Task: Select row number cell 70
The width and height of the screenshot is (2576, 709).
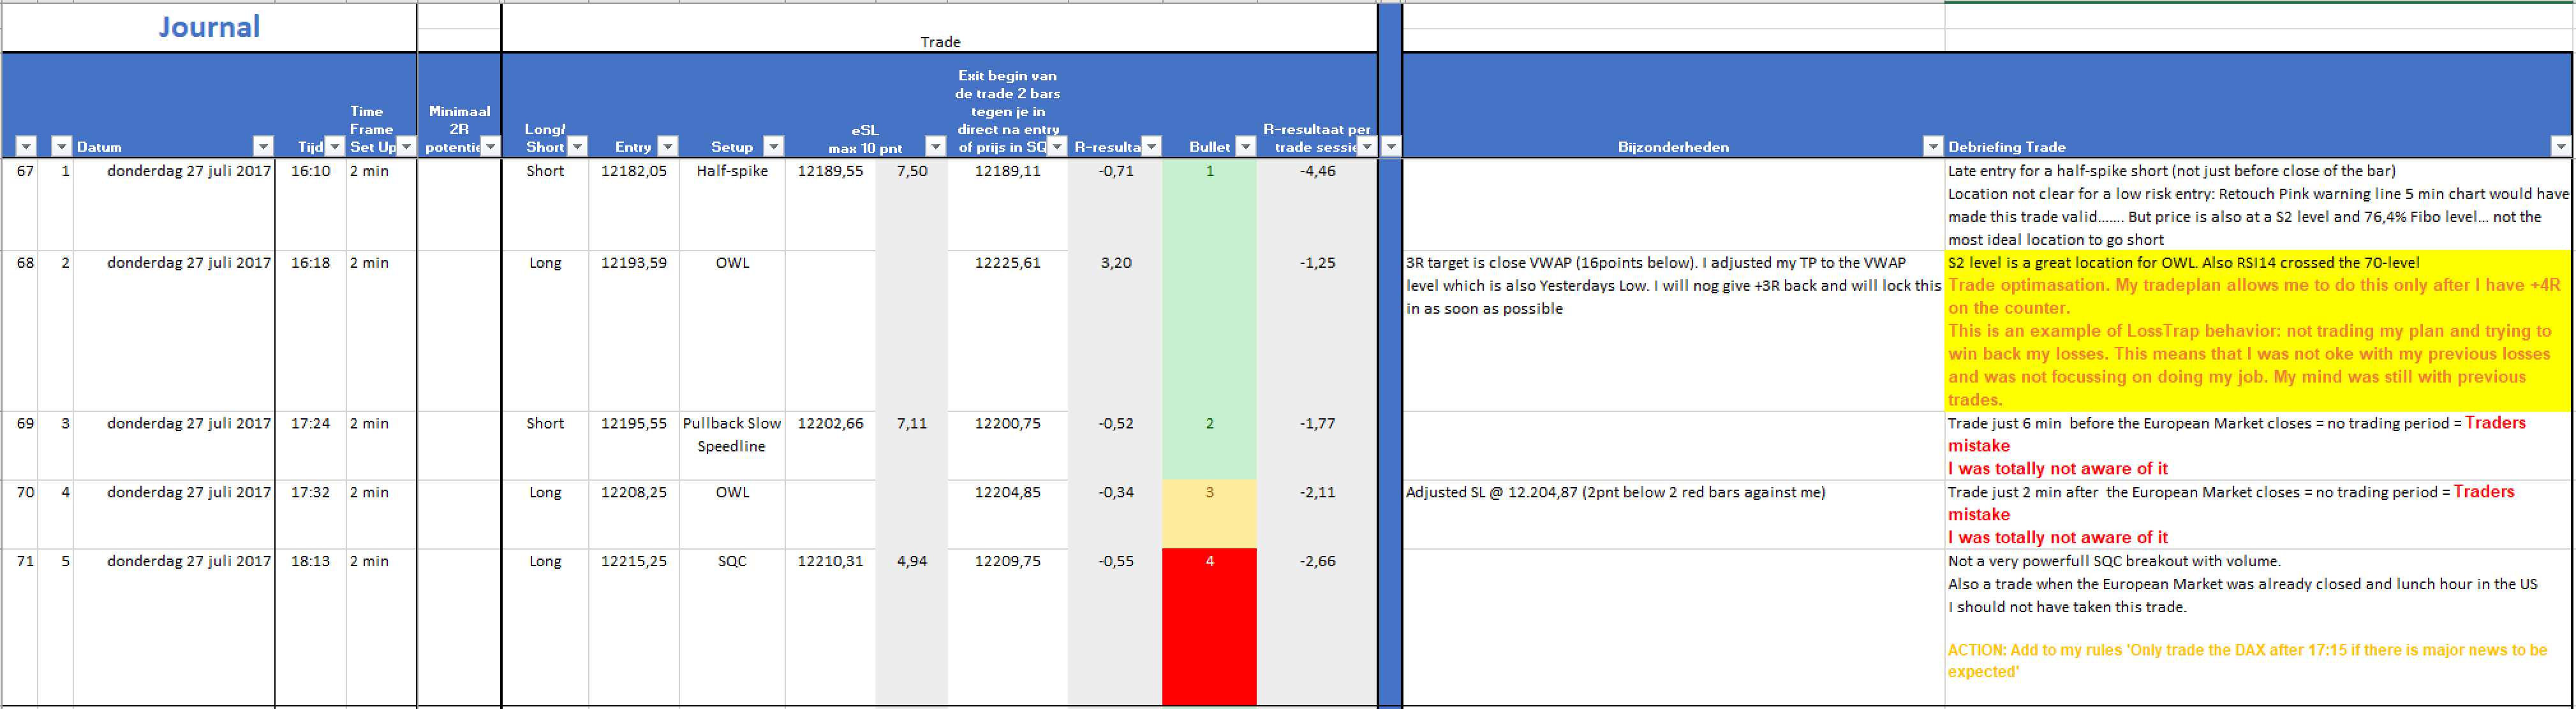Action: 20,515
